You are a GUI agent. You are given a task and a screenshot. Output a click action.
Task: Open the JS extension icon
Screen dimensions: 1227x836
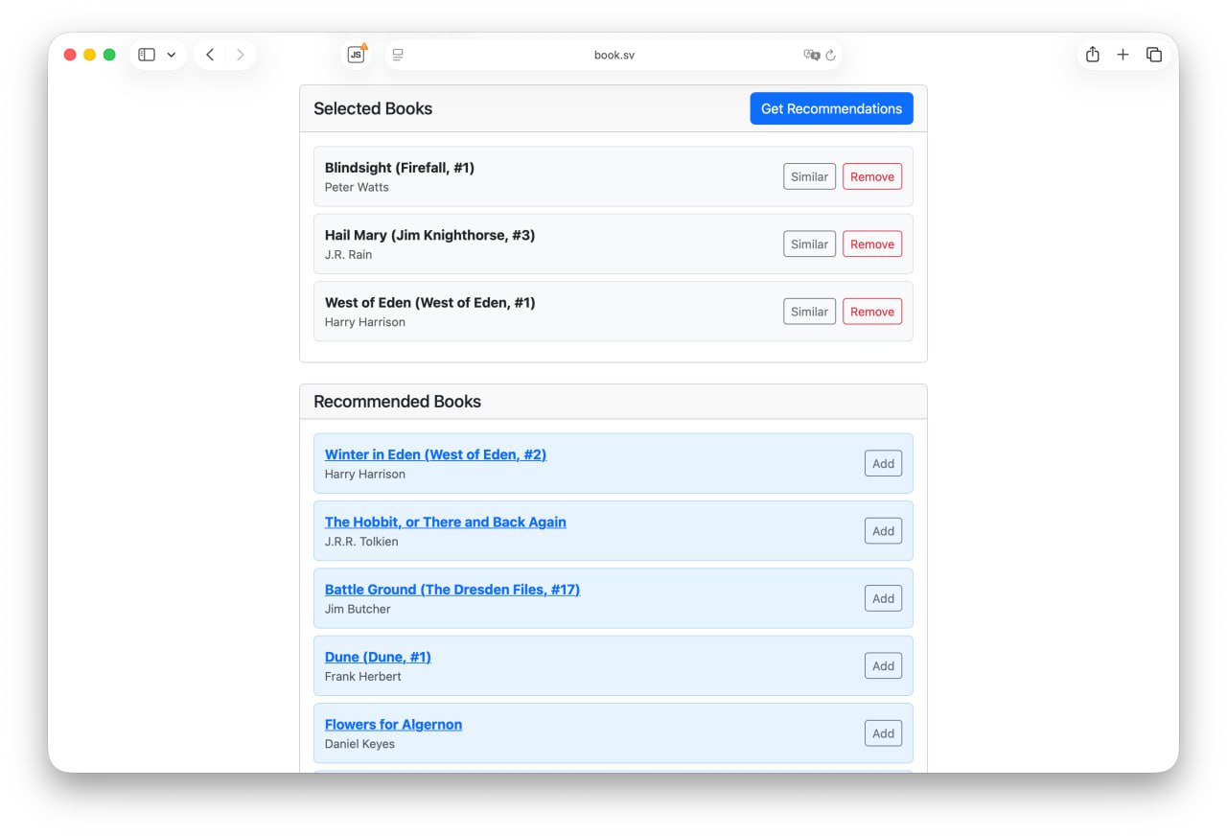click(356, 55)
